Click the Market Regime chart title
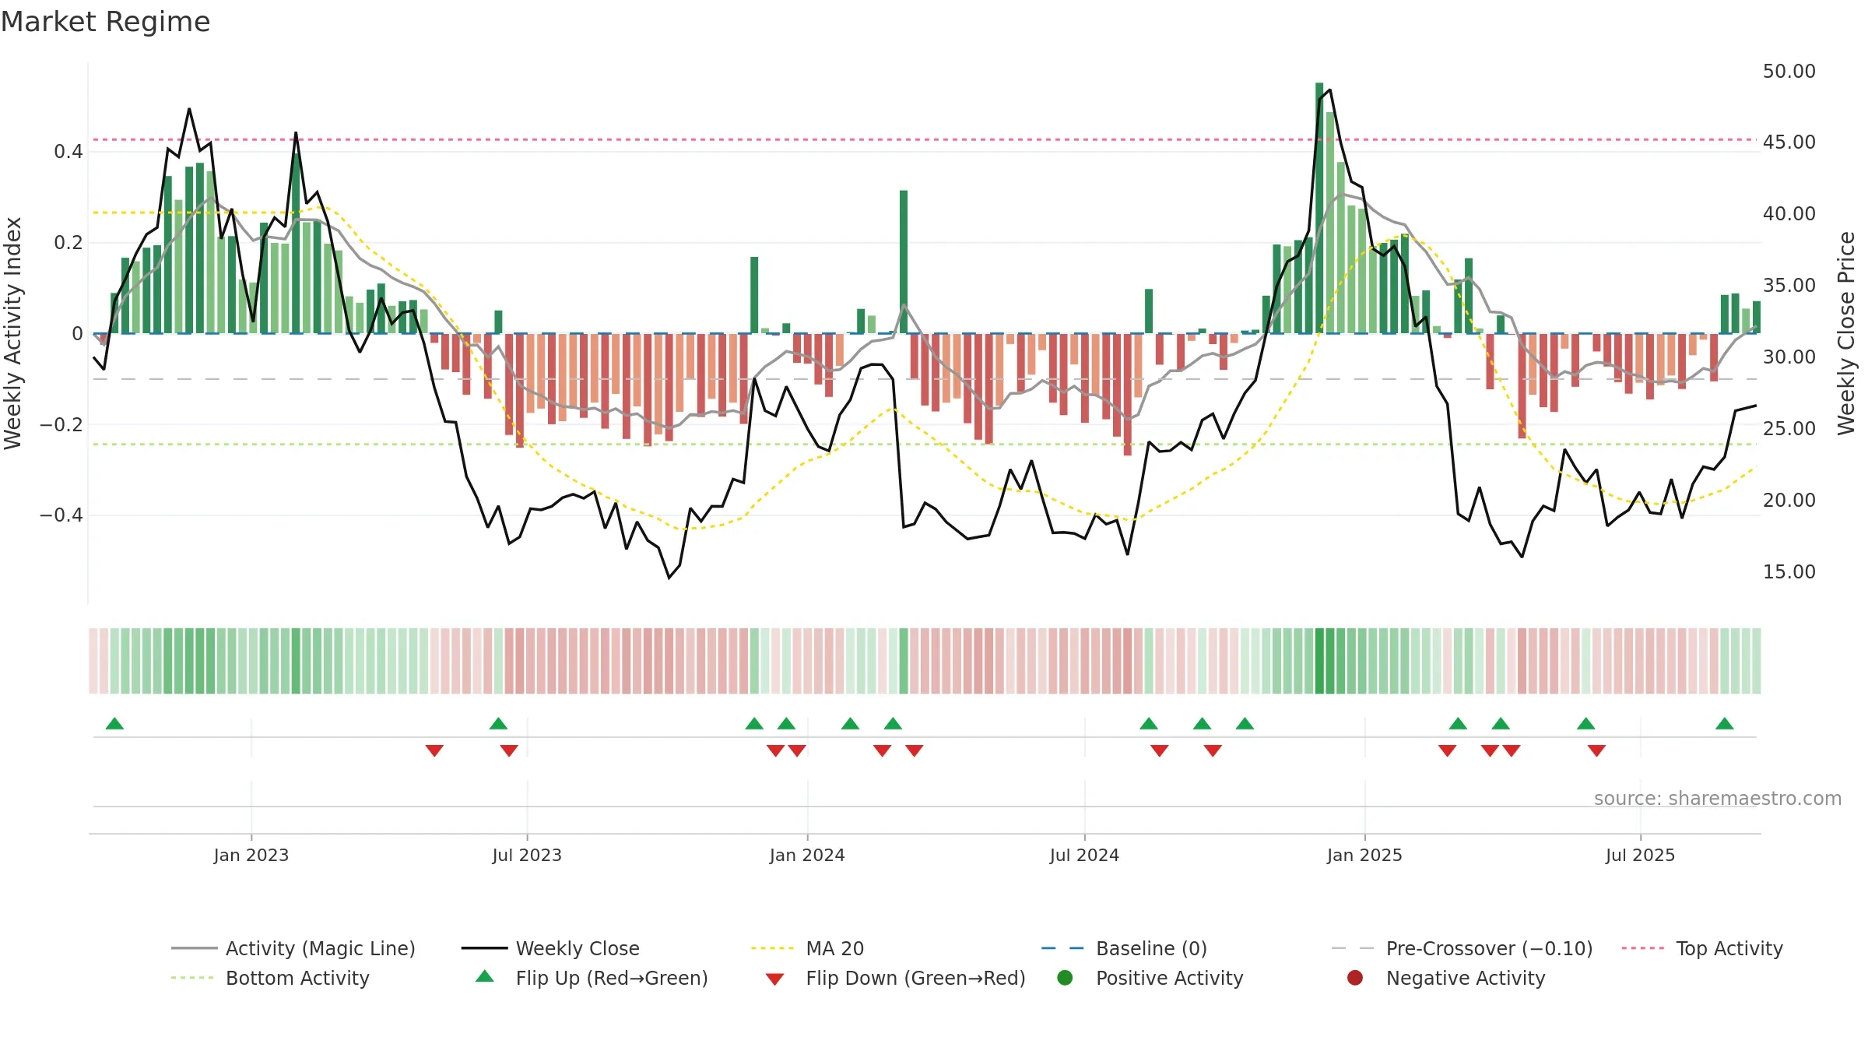This screenshot has width=1868, height=1051. [x=105, y=22]
